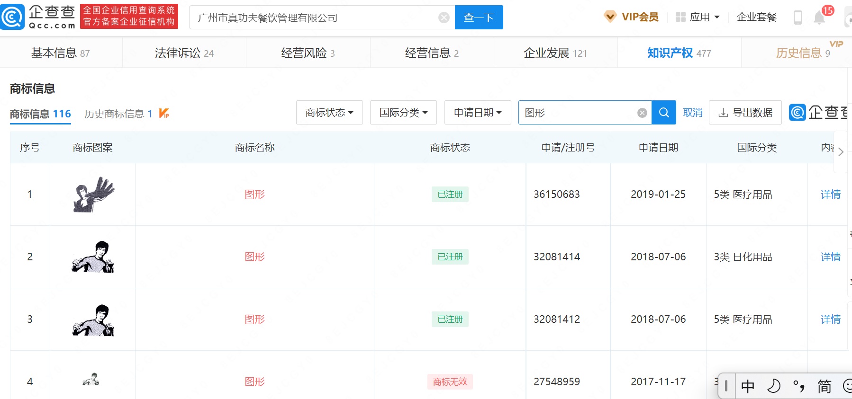Viewport: 852px width, 399px height.
Task: Click 详情 link for trademark 36150683
Action: tap(830, 195)
